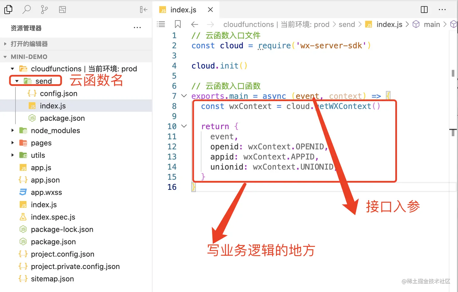Collapse the send folder arrow
The image size is (458, 292).
coord(17,81)
